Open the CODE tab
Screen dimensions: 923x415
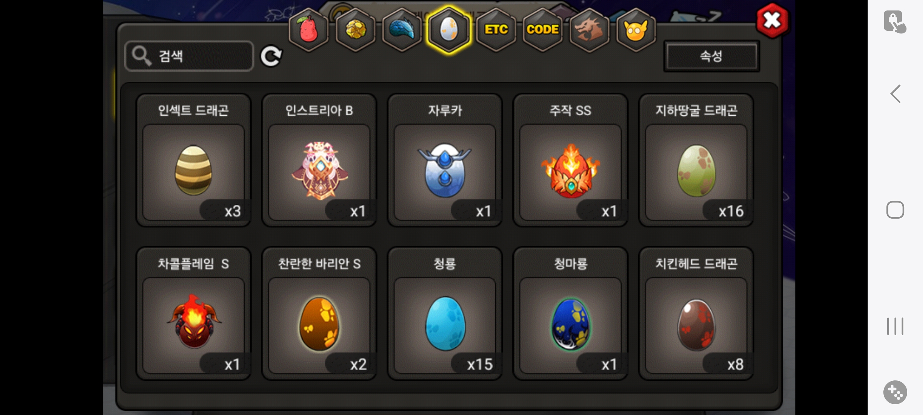point(543,30)
